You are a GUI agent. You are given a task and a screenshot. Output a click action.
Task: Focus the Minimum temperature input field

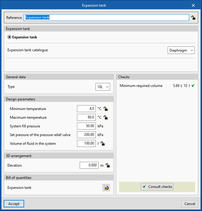click(86, 109)
